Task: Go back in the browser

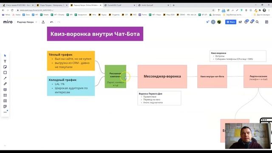Action: click(x=3, y=10)
